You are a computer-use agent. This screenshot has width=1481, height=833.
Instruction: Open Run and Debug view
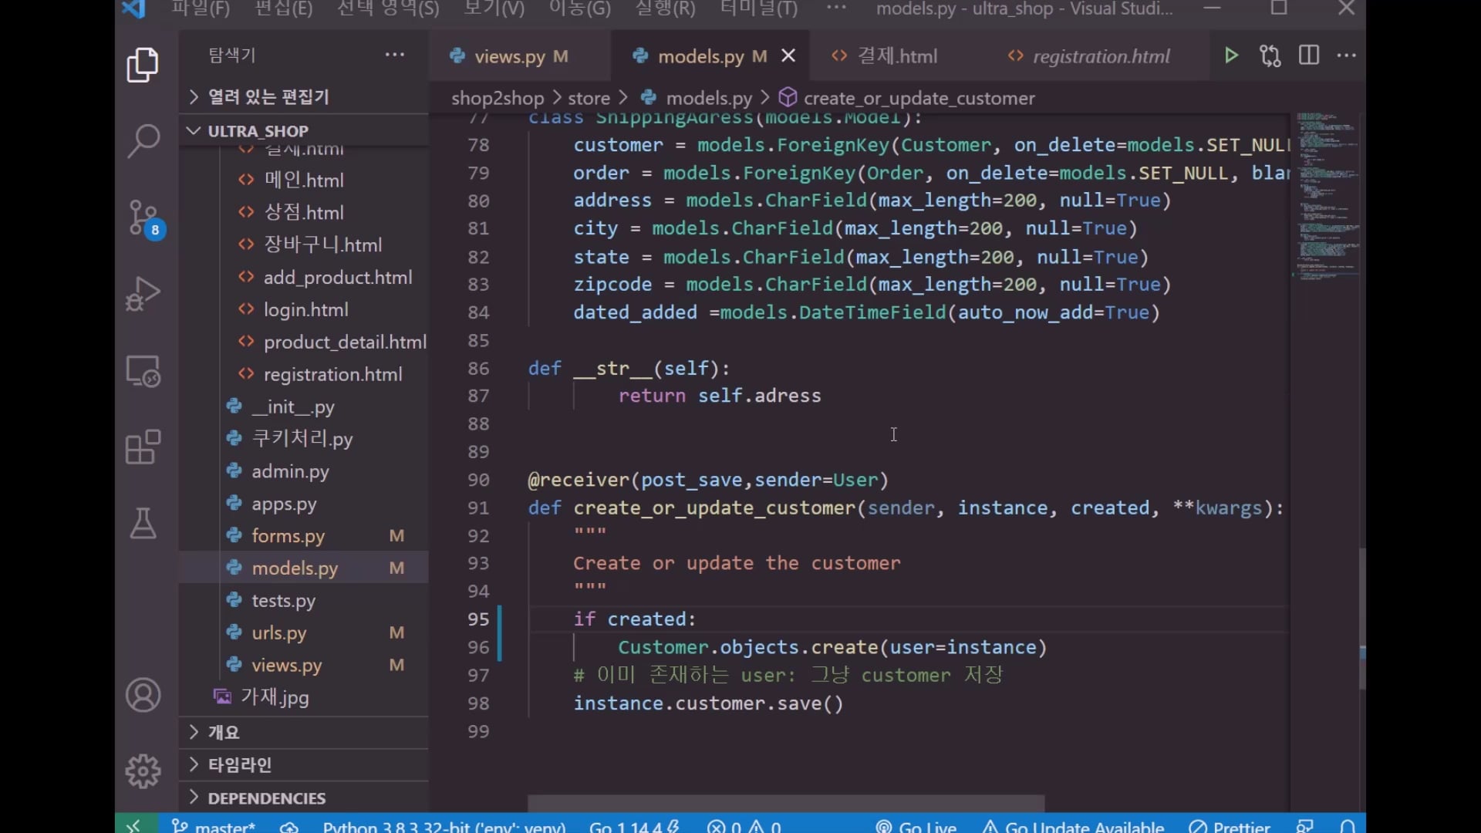tap(143, 293)
